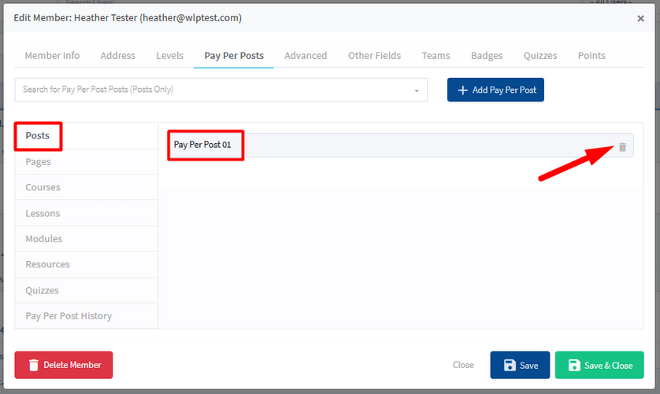Viewport: 660px width, 394px height.
Task: Focus the Pay Per Post search field
Action: tap(221, 90)
